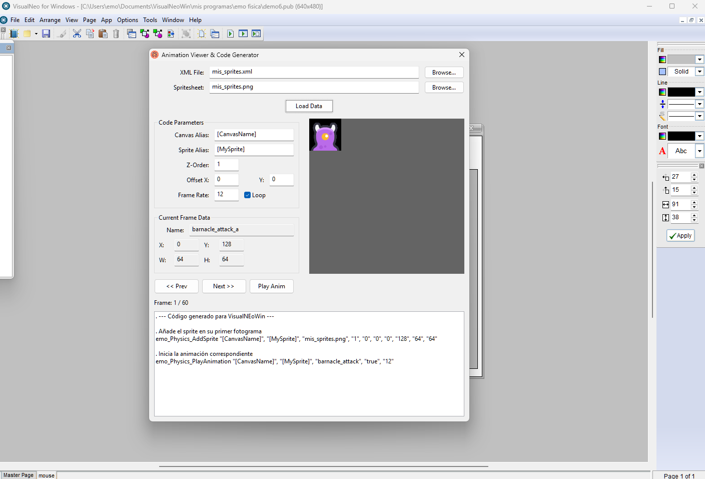
Task: Click the Line color palette icon
Action: 662,92
